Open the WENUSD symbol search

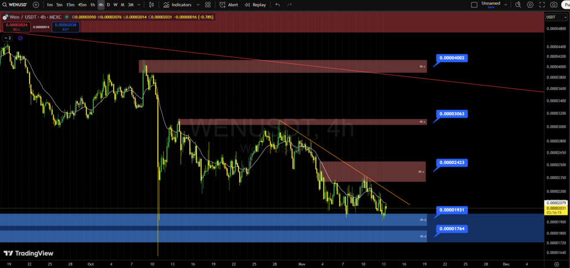coord(14,5)
